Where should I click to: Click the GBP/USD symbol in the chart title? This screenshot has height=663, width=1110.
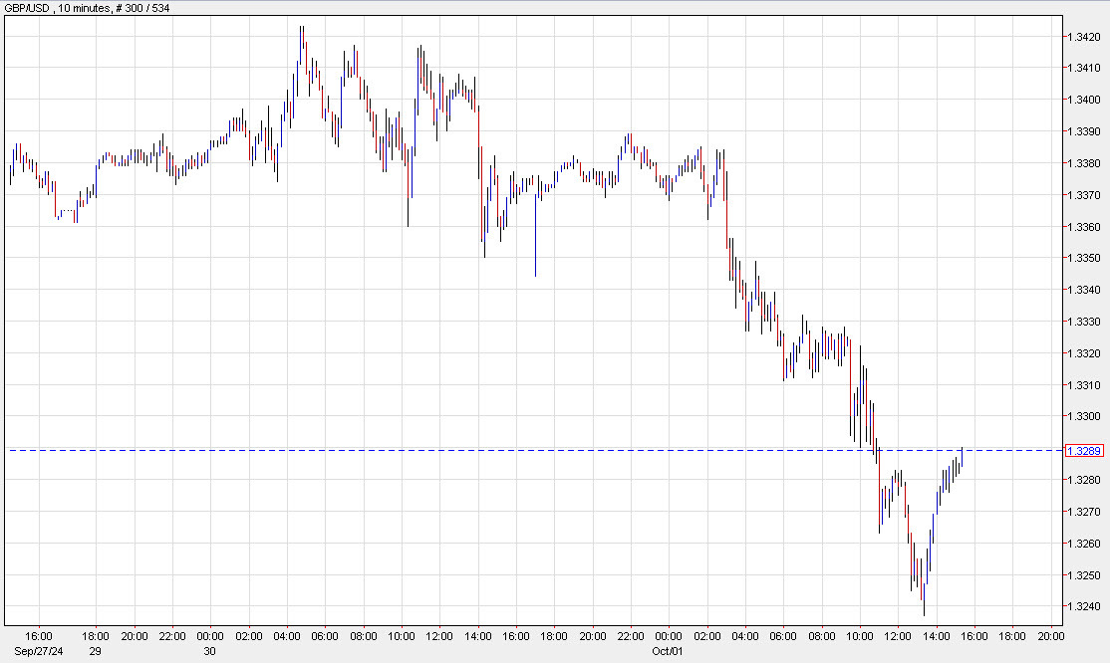coord(30,8)
